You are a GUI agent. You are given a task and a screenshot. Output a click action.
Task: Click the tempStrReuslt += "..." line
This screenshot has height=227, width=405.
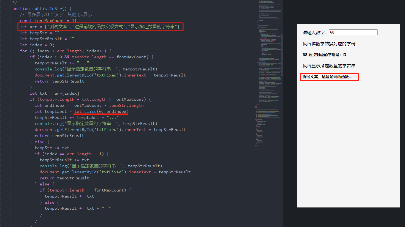(62, 63)
